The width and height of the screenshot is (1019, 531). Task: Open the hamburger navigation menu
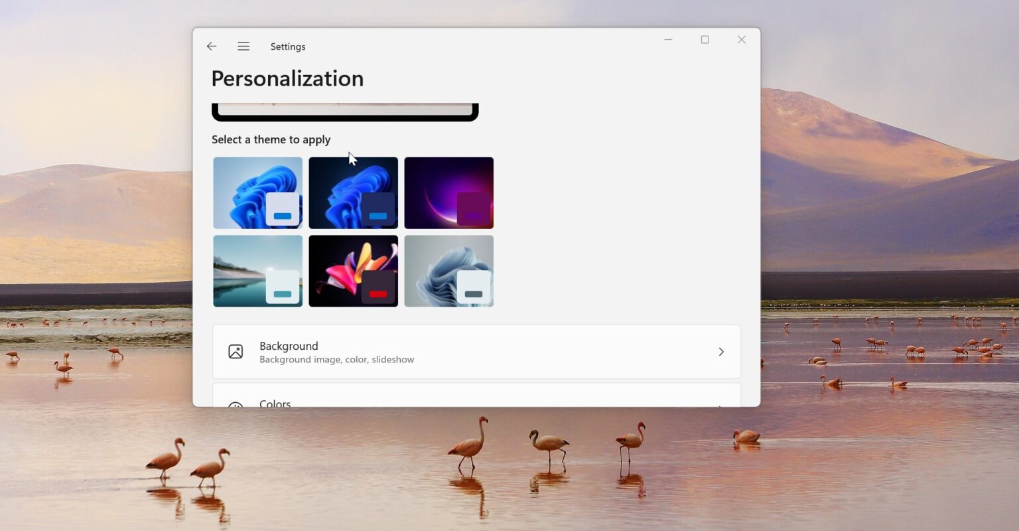click(243, 46)
